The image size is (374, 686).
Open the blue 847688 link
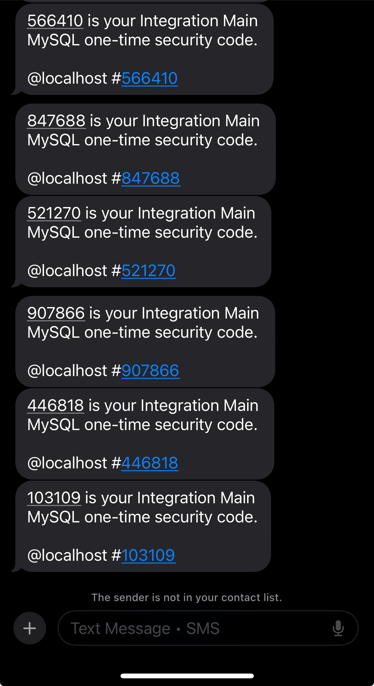coord(151,178)
